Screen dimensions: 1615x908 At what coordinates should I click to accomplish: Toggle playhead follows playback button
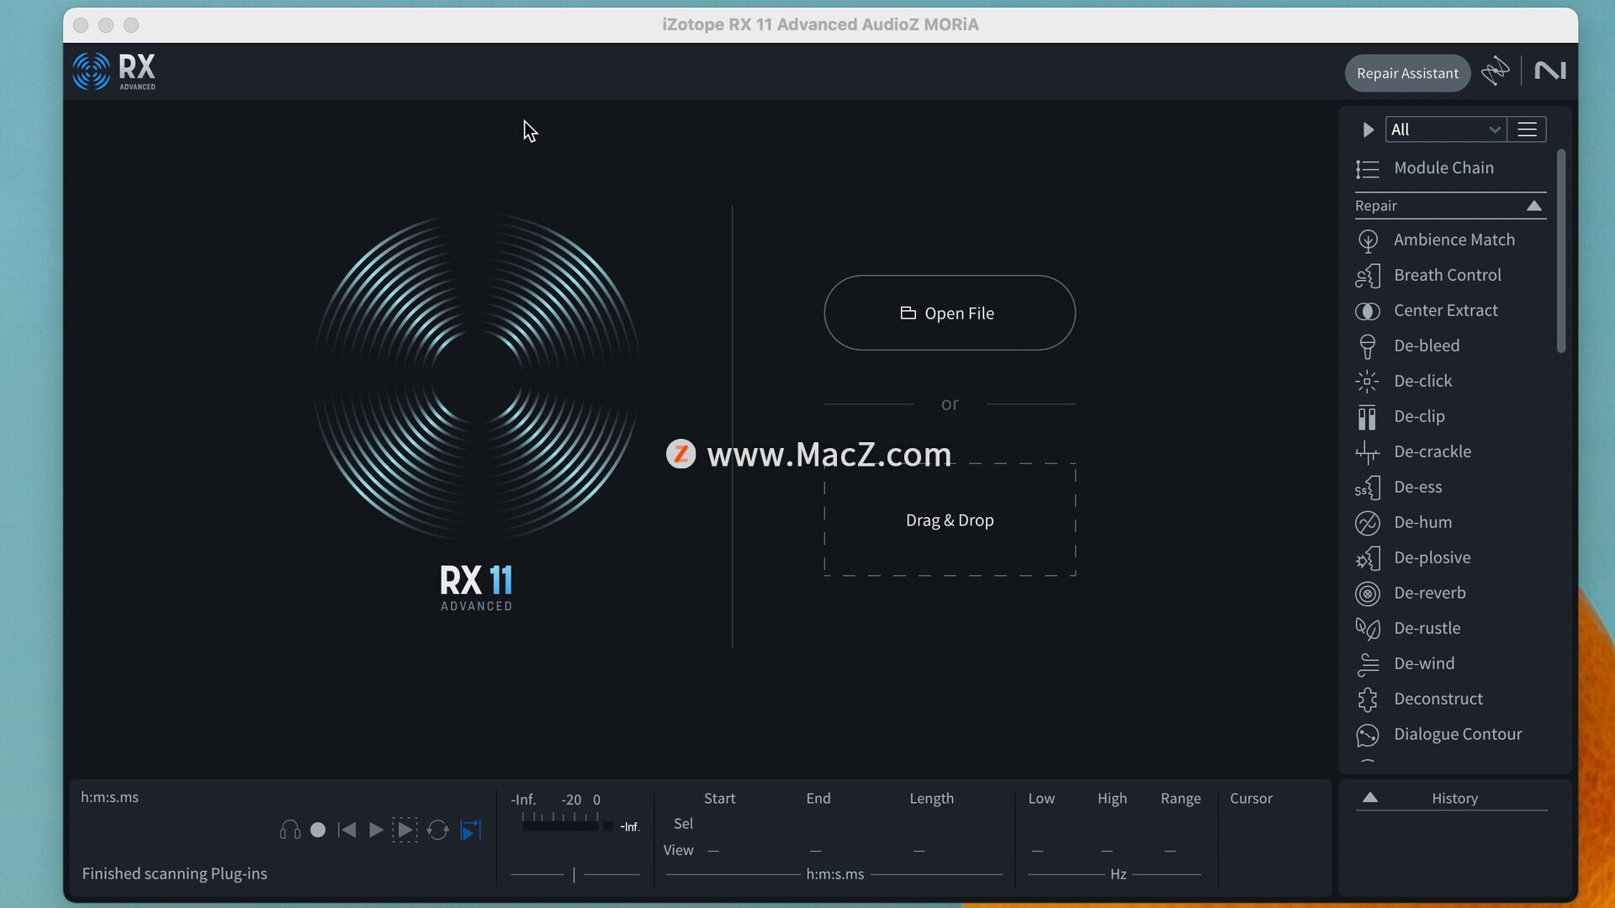(x=471, y=831)
